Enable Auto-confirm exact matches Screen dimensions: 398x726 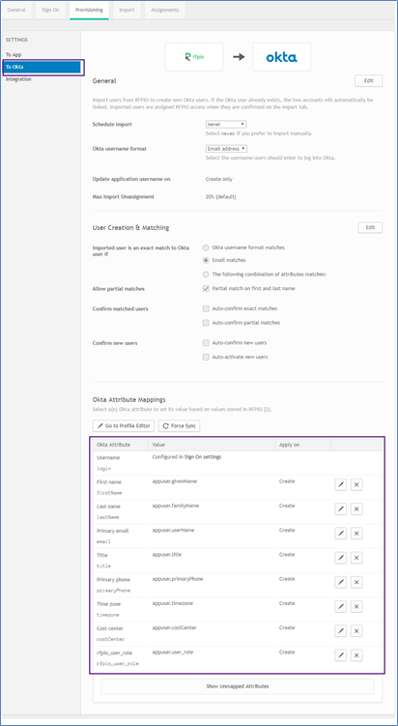click(x=206, y=308)
